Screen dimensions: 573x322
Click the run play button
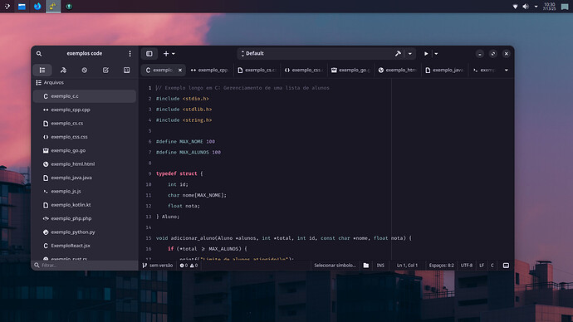coord(426,54)
